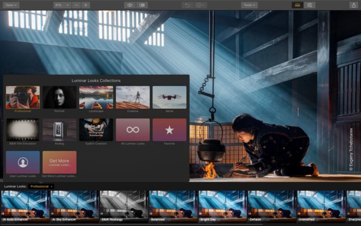
Task: Apply the AI Sky Enhancer look
Action: pos(74,206)
